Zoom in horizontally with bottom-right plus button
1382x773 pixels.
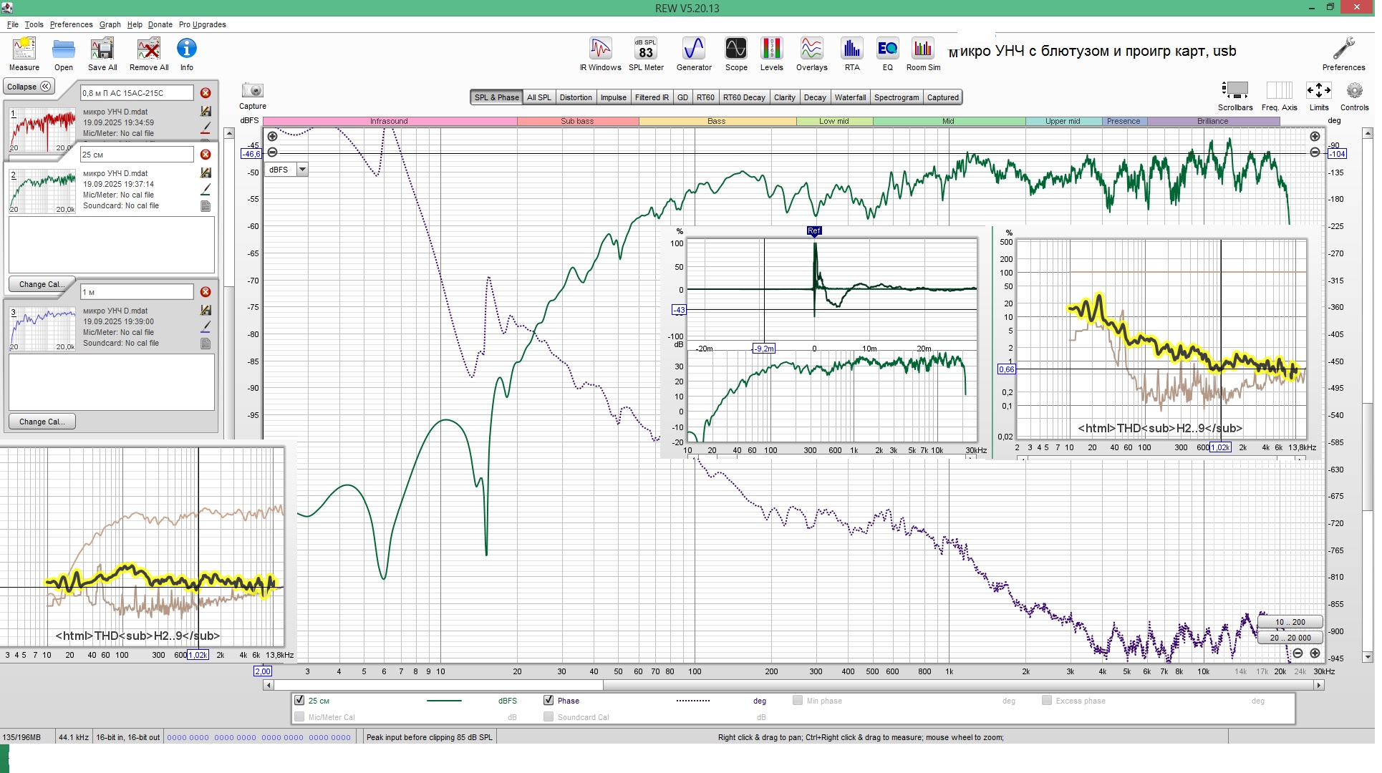(1315, 653)
